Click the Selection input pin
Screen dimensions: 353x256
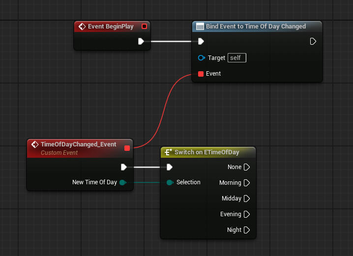coord(169,183)
